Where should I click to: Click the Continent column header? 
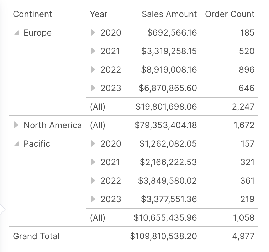(x=32, y=14)
